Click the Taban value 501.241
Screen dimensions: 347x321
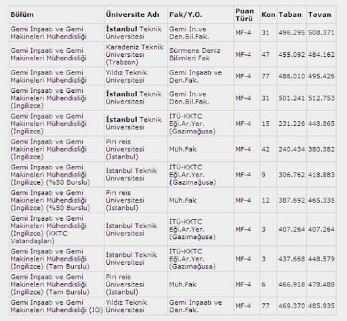[x=291, y=98]
